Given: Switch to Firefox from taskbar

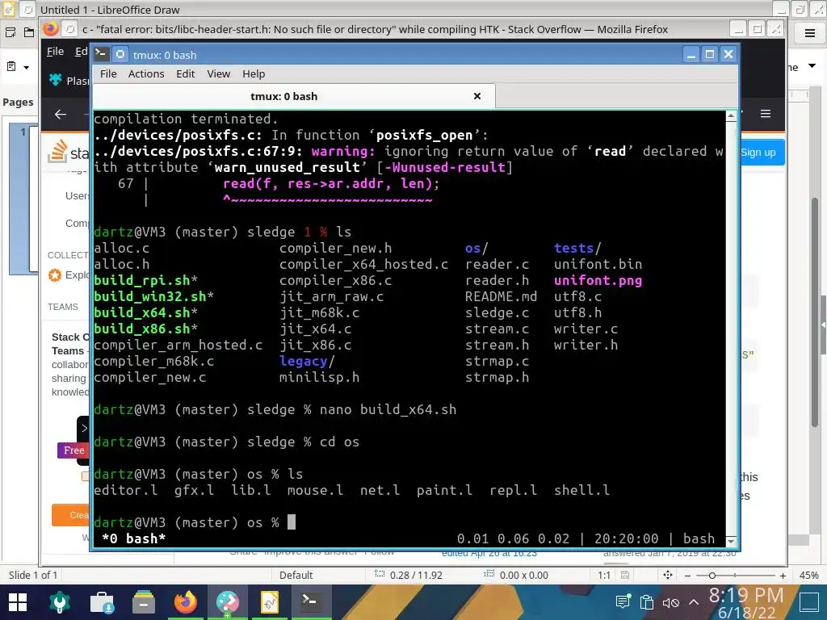Looking at the screenshot, I should (185, 602).
